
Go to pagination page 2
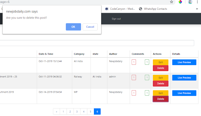70,112
